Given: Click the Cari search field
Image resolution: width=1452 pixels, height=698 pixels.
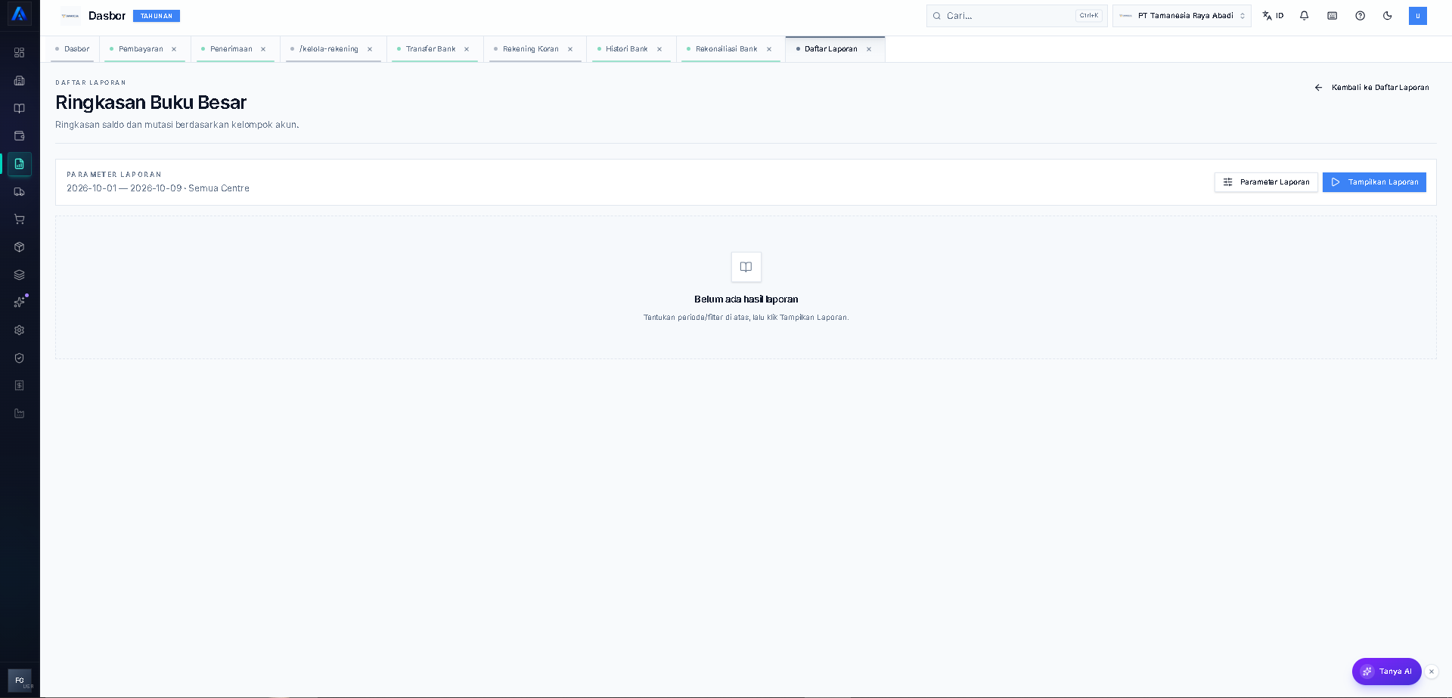Looking at the screenshot, I should coord(1016,16).
